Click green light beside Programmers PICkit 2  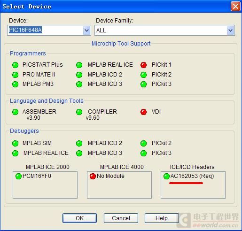(143, 75)
